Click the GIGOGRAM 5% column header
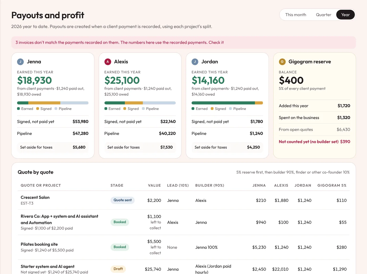This screenshot has height=274, width=367. 332,185
